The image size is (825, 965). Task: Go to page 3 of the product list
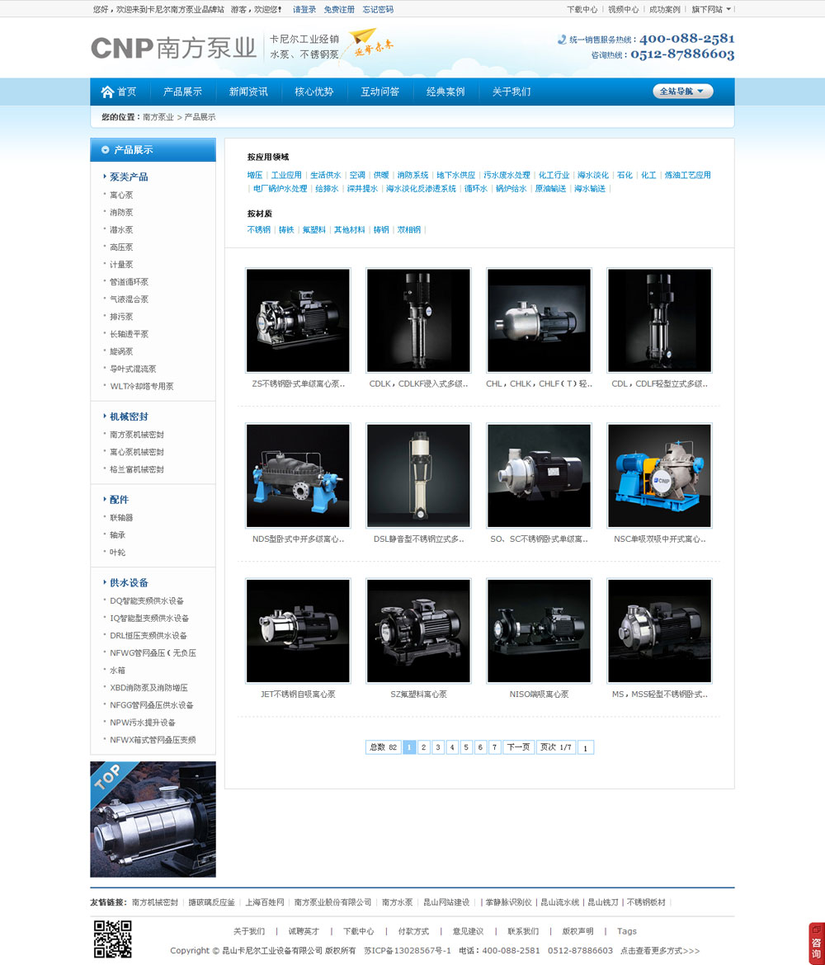[438, 747]
